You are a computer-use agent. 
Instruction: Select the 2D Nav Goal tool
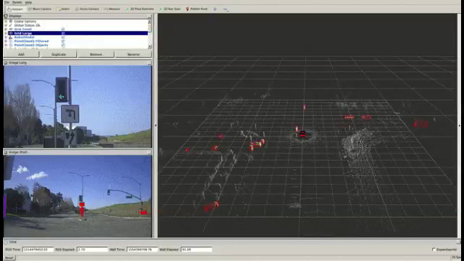tap(171, 9)
